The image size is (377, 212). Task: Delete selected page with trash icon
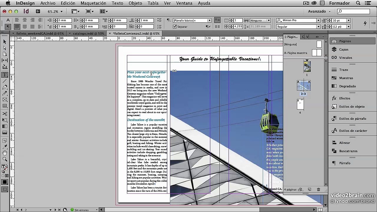tap(318, 190)
